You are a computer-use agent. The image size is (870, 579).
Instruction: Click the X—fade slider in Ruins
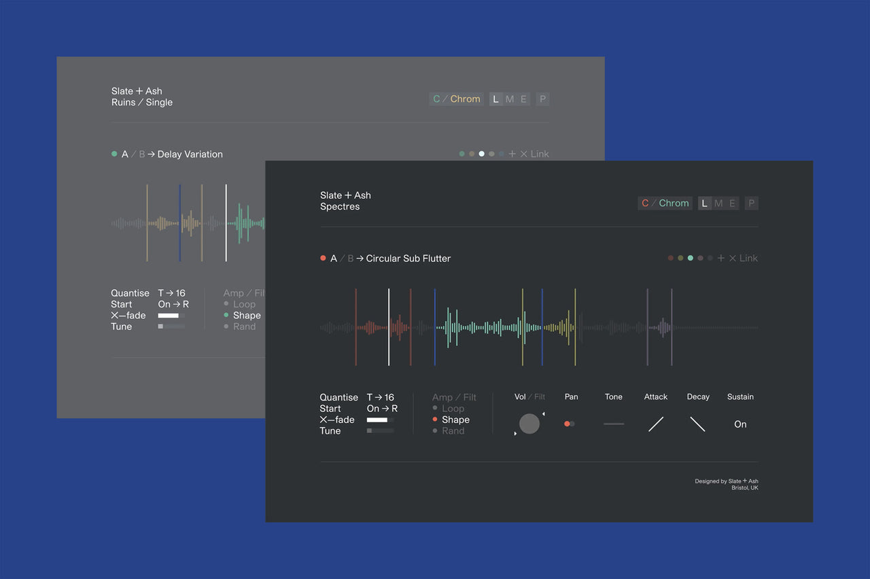tap(171, 316)
